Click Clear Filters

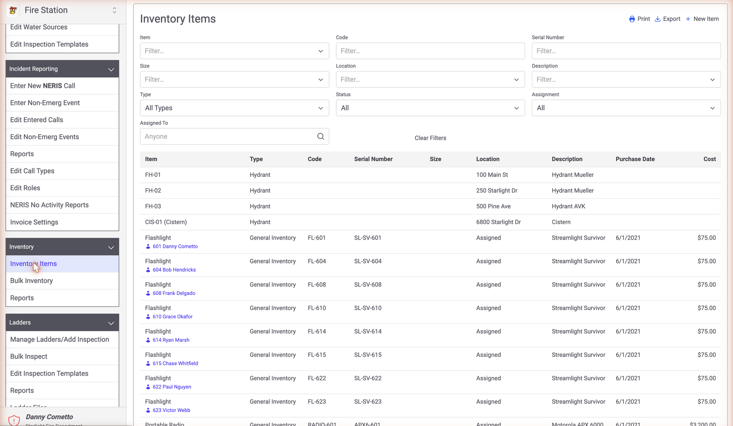[430, 138]
